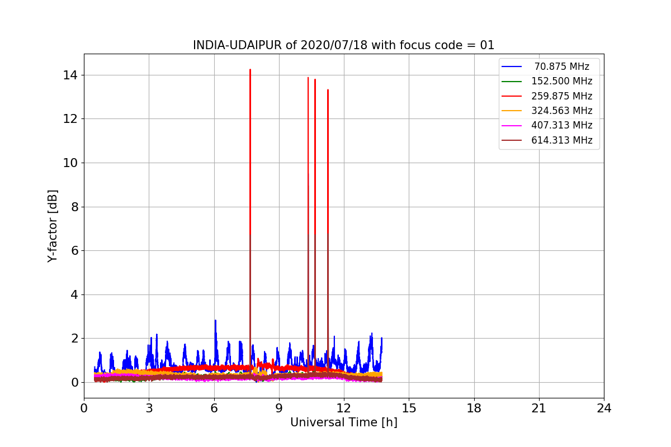
Task: Click x-axis tick label 6 on time axis
Action: [x=214, y=408]
